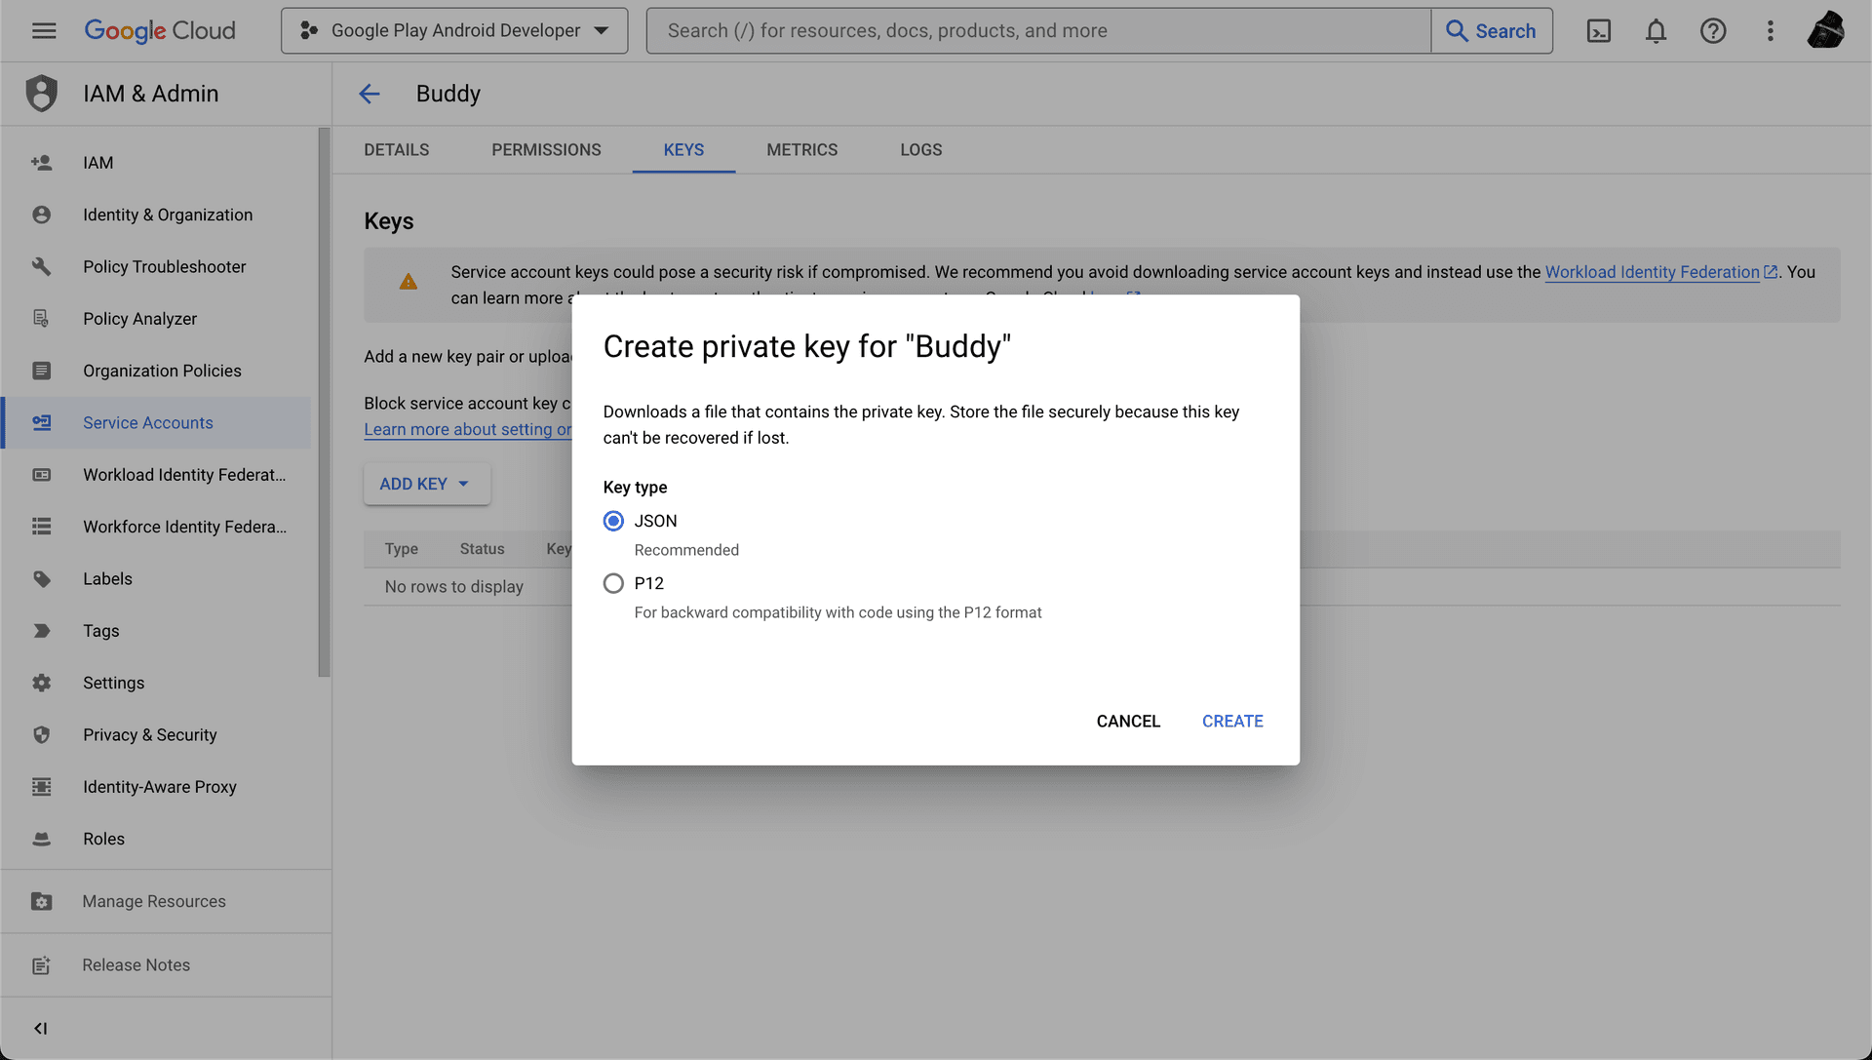This screenshot has height=1060, width=1872.
Task: Select the P12 key type radio button
Action: [613, 583]
